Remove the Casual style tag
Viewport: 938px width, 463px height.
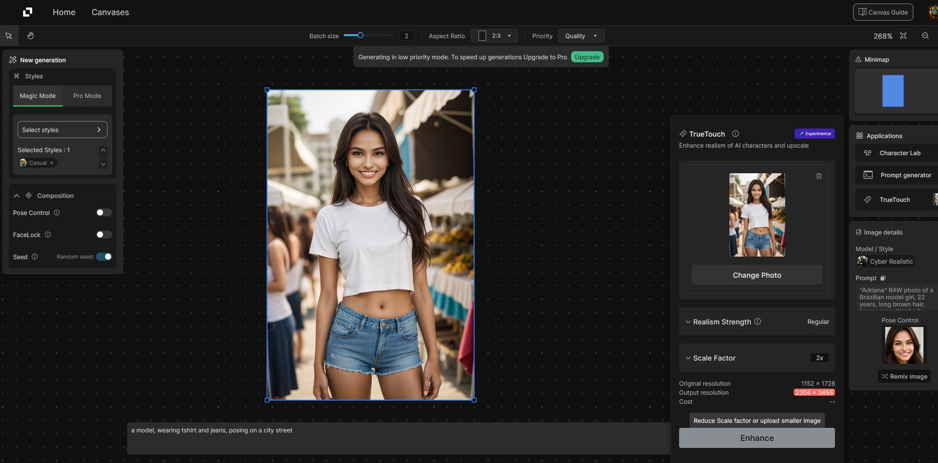click(x=51, y=163)
